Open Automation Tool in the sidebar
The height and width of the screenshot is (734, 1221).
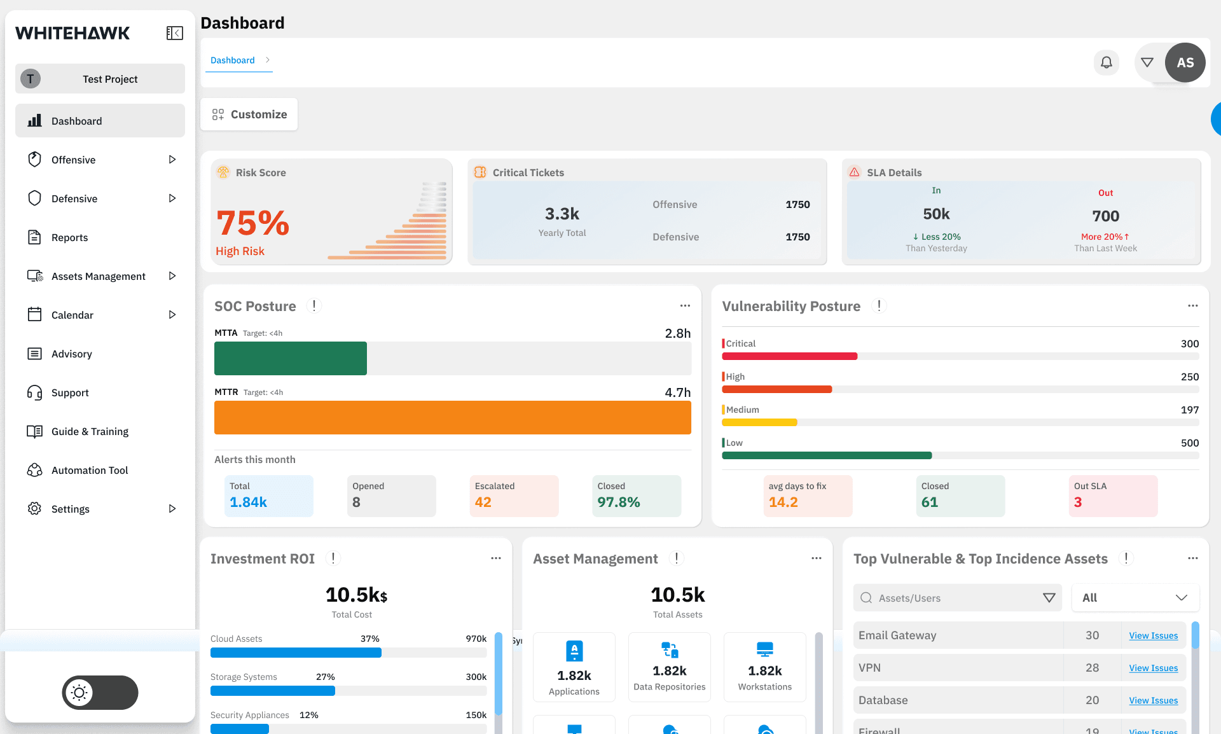pos(100,469)
